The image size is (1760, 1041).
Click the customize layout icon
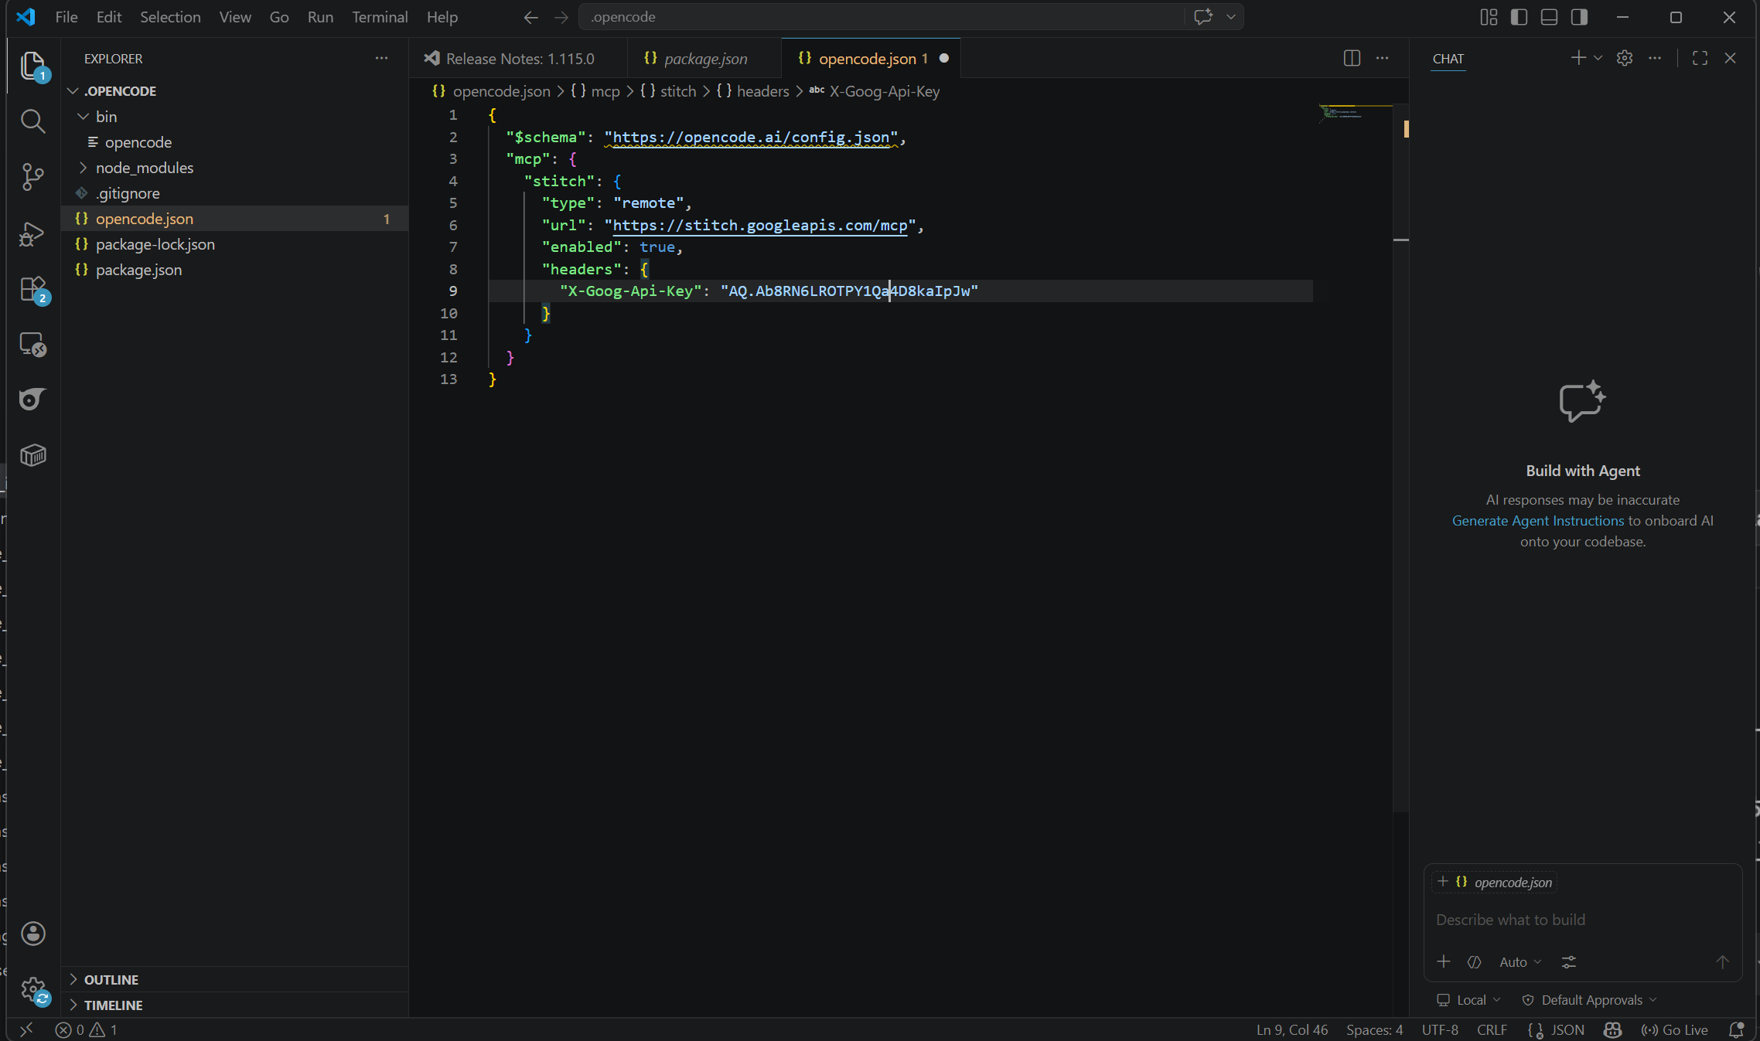pyautogui.click(x=1489, y=17)
